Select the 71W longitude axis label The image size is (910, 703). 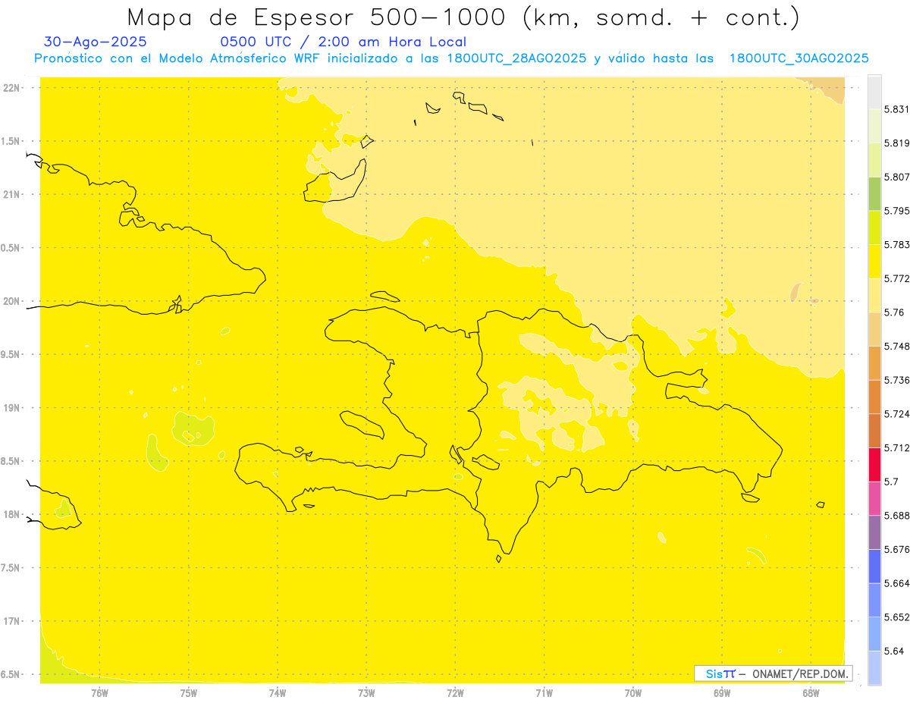point(544,693)
